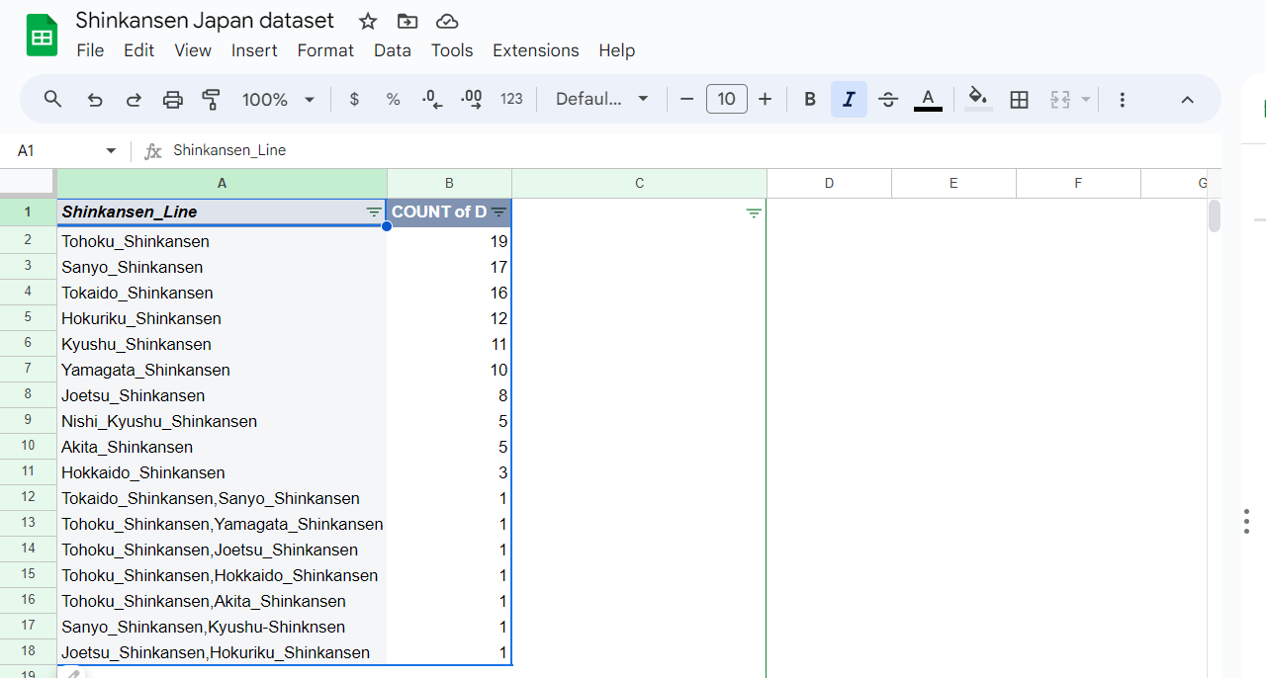The height and width of the screenshot is (678, 1266).
Task: Open the zoom 100% dropdown
Action: point(278,99)
